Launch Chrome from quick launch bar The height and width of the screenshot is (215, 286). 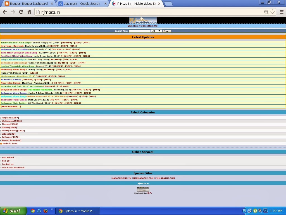tap(33, 211)
